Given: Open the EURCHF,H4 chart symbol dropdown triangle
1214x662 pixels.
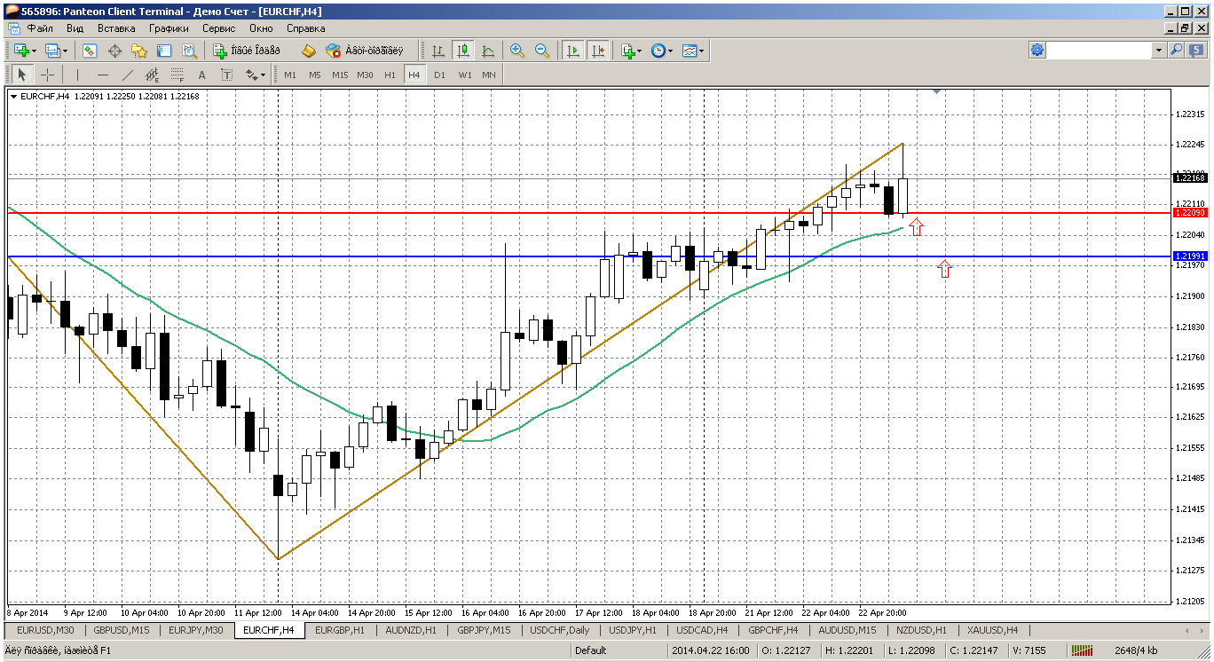Looking at the screenshot, I should click(x=13, y=96).
